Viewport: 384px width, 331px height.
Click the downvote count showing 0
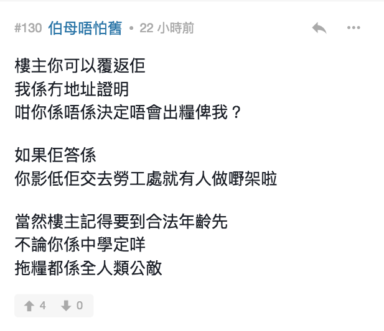tap(79, 306)
